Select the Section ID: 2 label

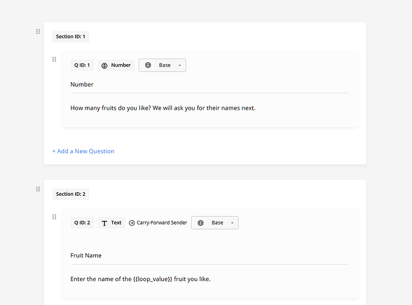pos(71,194)
